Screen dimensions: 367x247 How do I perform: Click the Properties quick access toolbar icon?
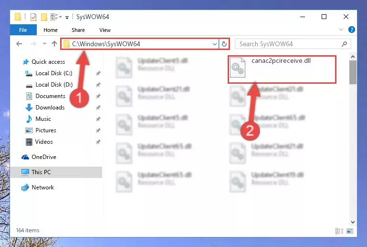(x=33, y=17)
